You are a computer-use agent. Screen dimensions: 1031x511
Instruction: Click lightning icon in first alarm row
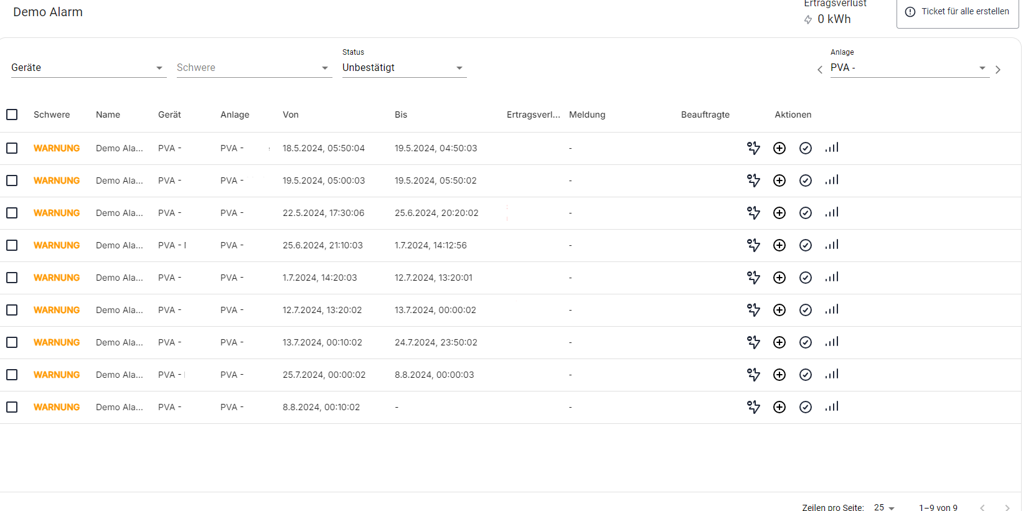(x=753, y=148)
